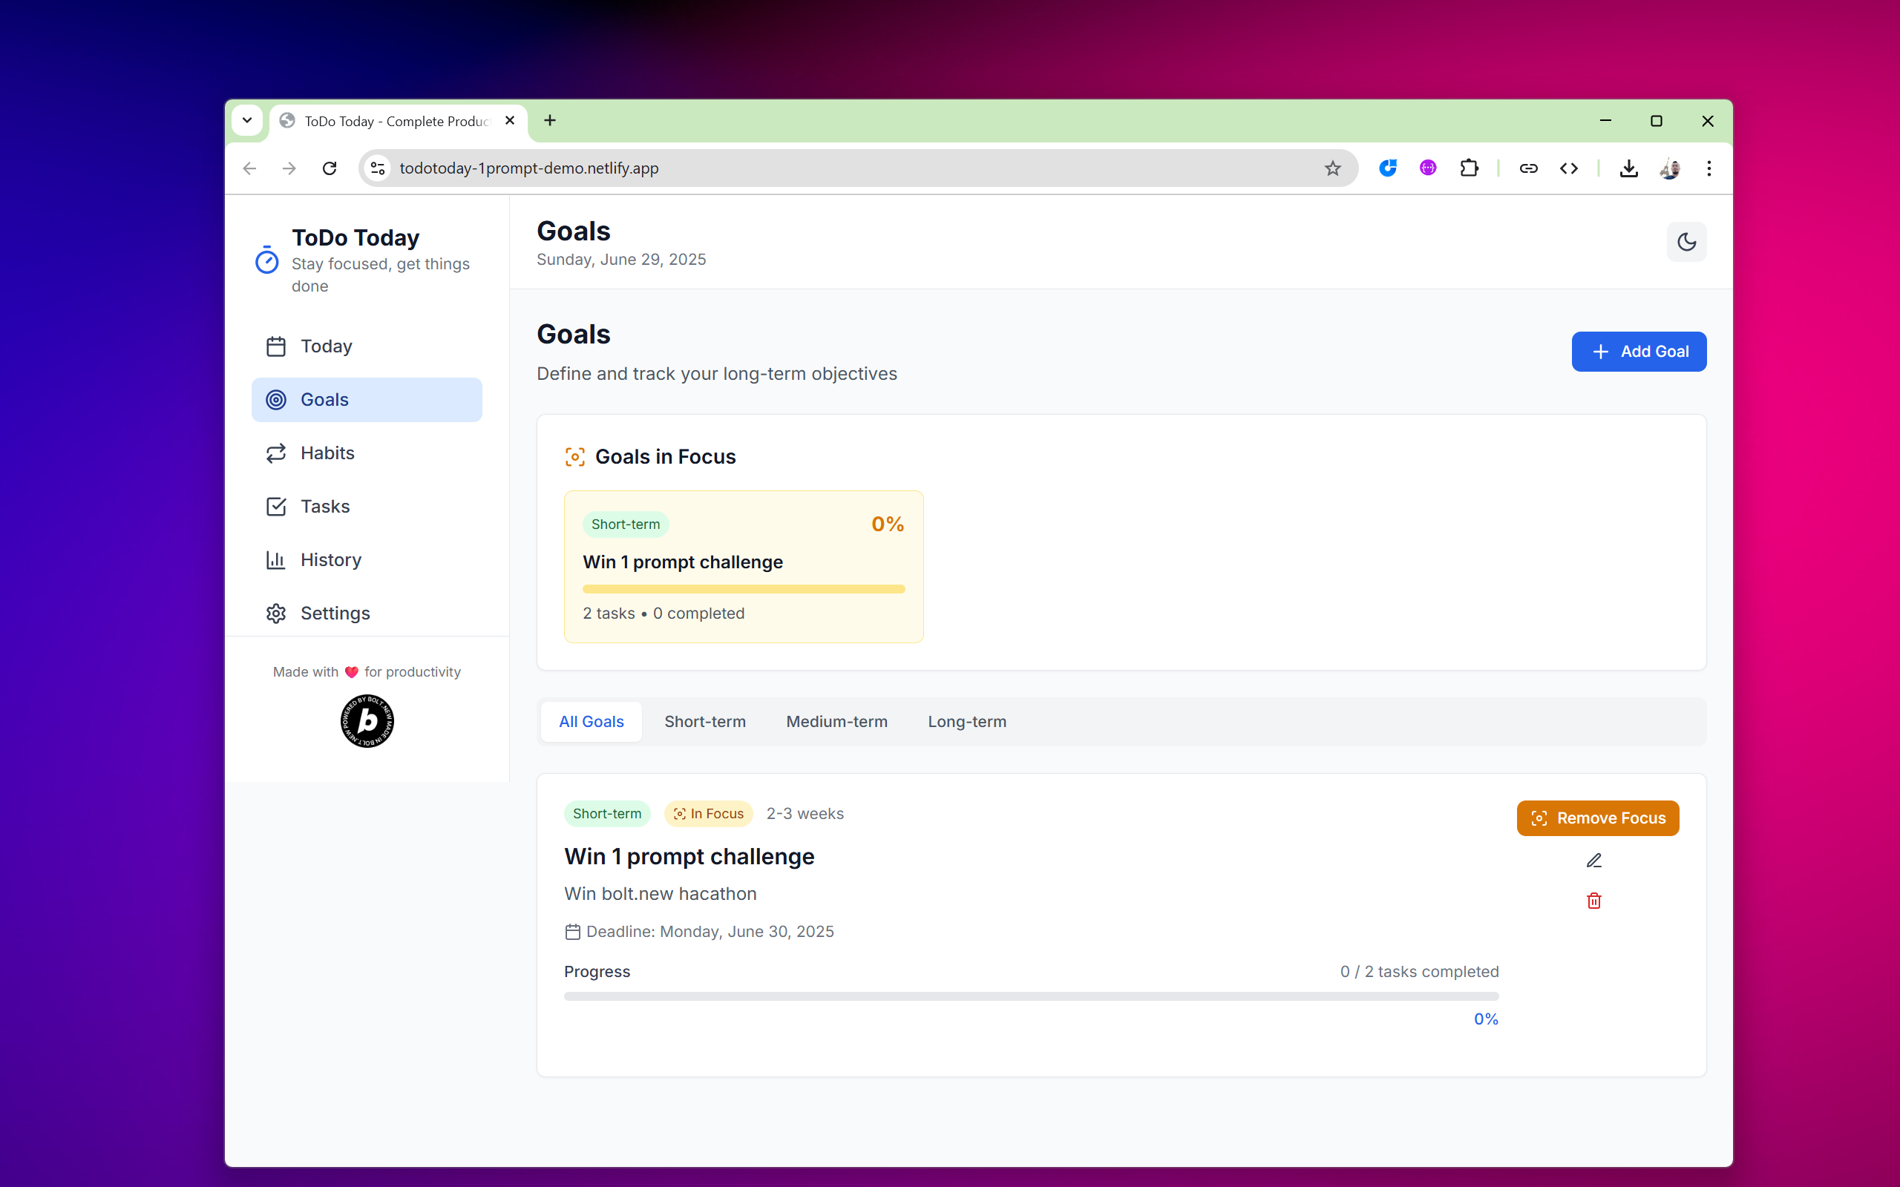Open the browser downloads icon
Screen dimensions: 1900x1187
tap(1628, 168)
